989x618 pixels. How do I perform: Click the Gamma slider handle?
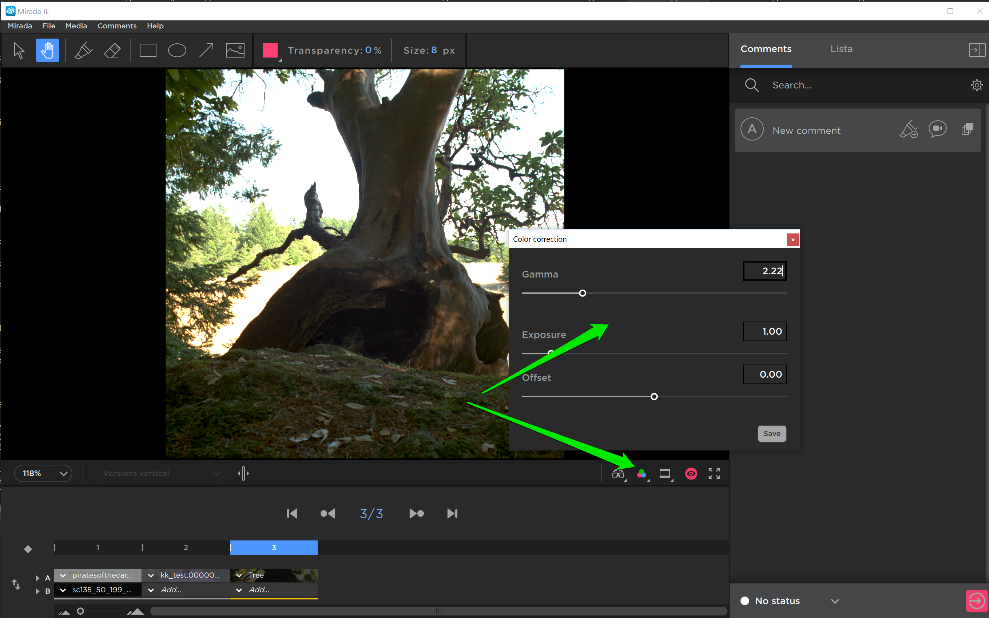coord(582,293)
